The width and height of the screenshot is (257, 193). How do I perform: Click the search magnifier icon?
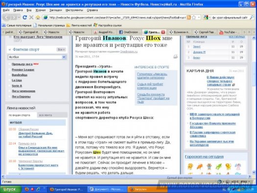252,17
